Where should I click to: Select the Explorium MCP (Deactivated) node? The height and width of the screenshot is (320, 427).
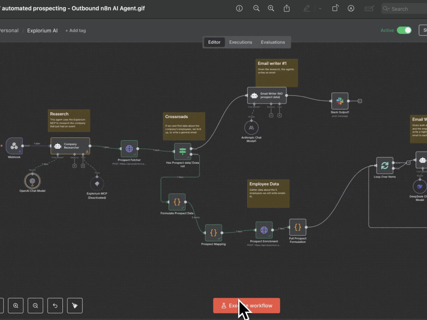click(97, 183)
